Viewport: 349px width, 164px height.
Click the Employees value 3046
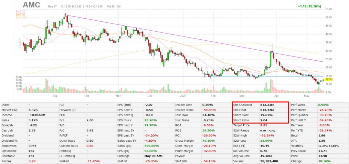click(x=33, y=146)
